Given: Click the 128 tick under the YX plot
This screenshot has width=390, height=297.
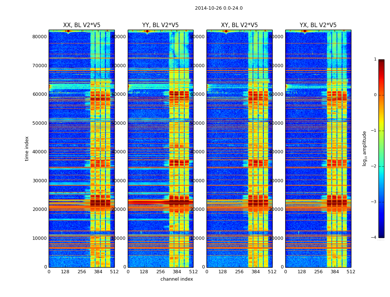Looking at the screenshot, I should [302, 272].
